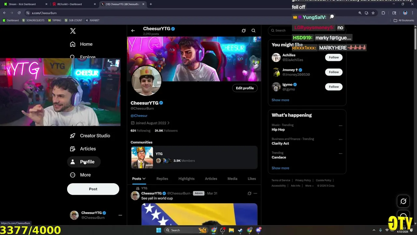
Task: Open the Clarity Act trending topic
Action: pos(280,143)
